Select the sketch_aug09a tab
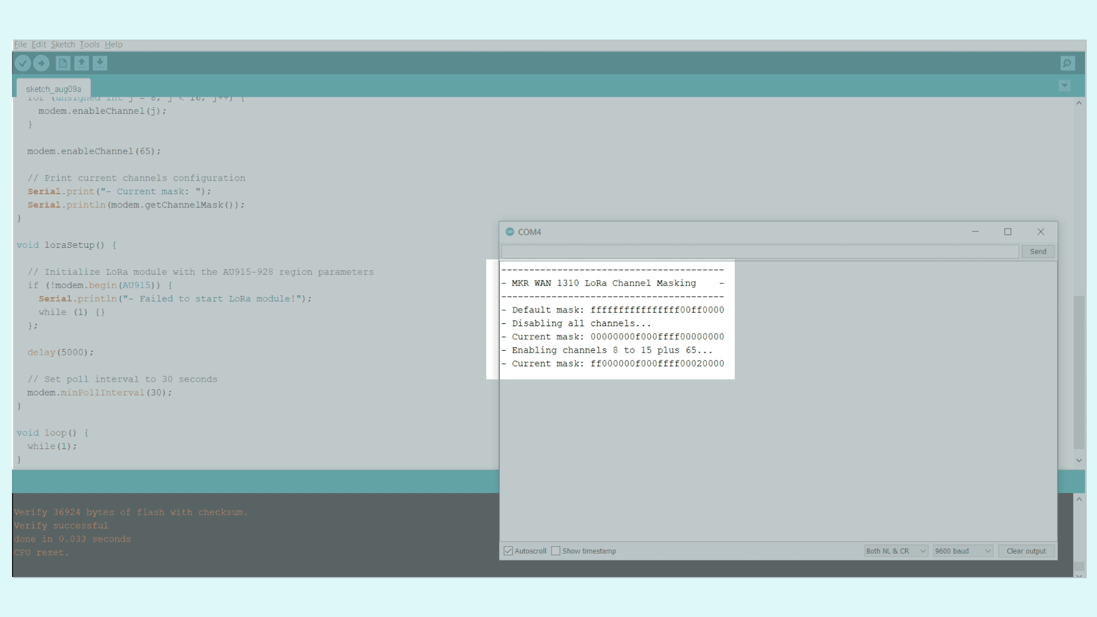This screenshot has width=1097, height=617. 54,89
